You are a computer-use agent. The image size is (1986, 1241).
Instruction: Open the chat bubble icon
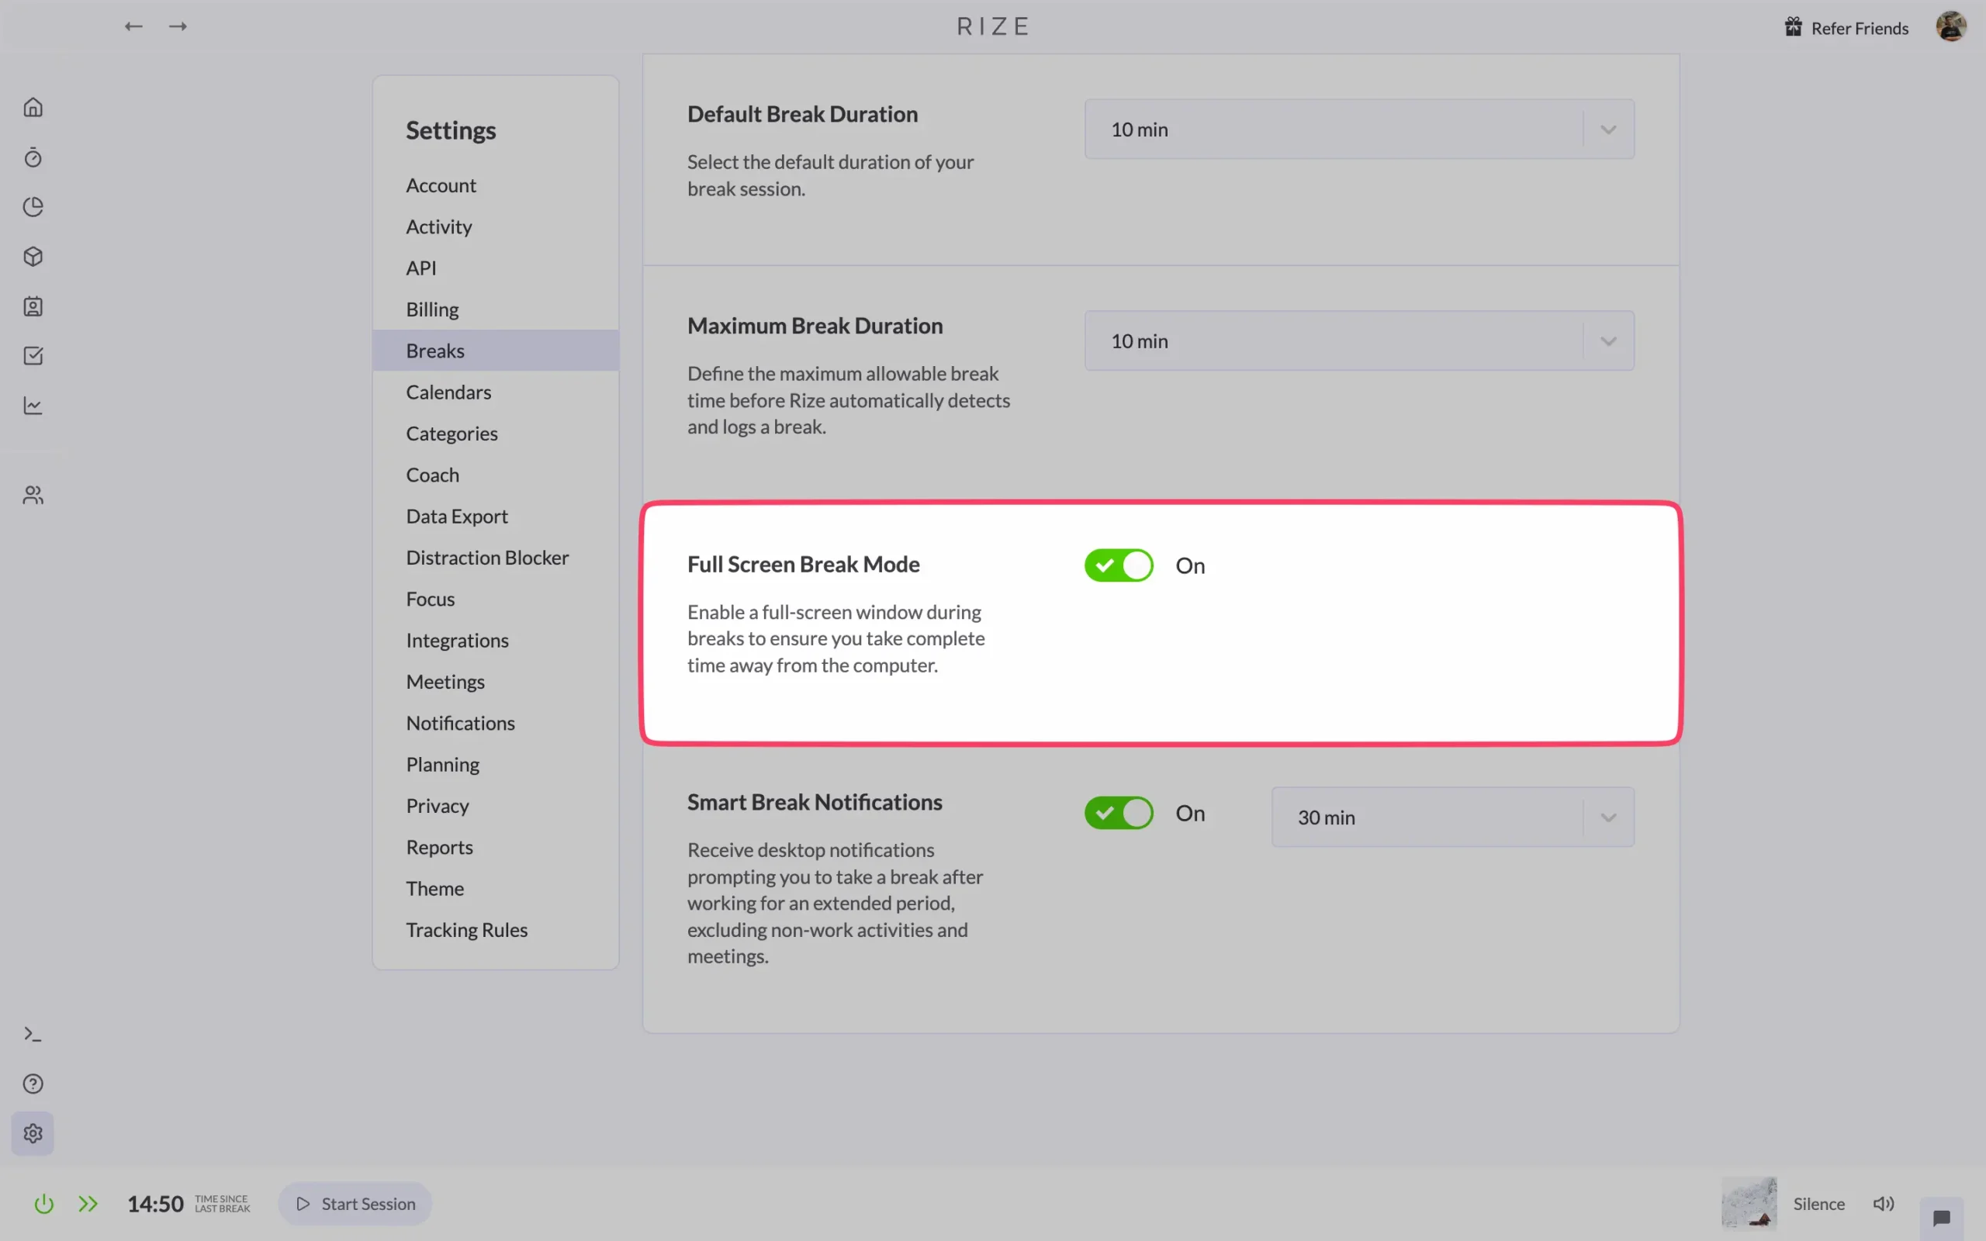coord(1942,1218)
